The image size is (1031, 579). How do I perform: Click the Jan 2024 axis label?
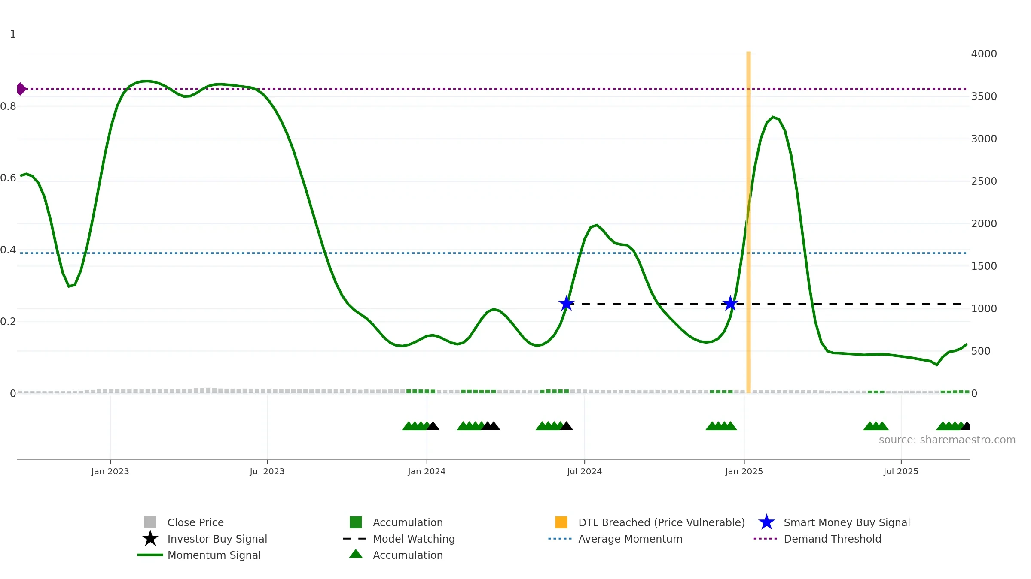point(427,472)
